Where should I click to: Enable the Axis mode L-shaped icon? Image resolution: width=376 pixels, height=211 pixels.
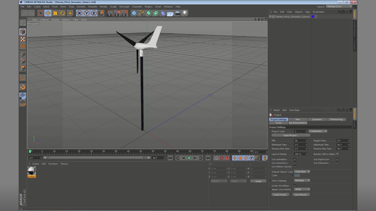click(x=23, y=78)
